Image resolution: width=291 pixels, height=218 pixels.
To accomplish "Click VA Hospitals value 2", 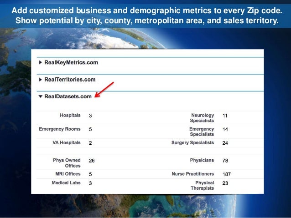I will pyautogui.click(x=90, y=143).
